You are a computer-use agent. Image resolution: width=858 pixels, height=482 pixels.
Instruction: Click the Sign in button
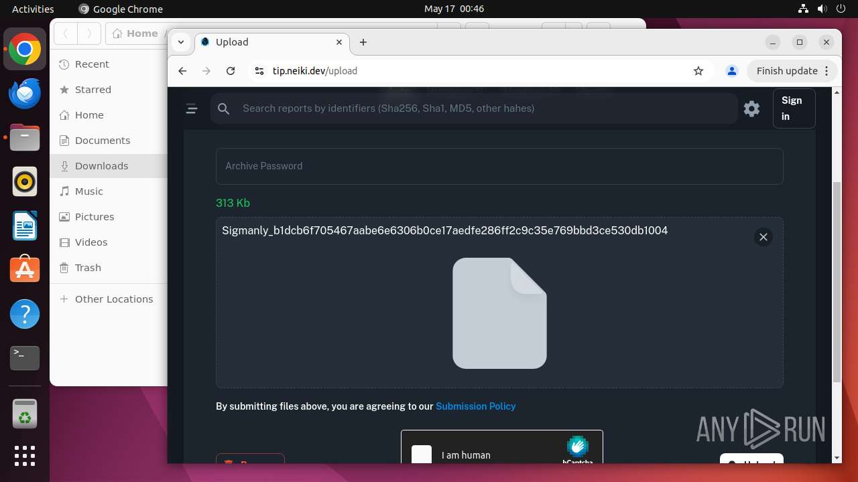794,108
